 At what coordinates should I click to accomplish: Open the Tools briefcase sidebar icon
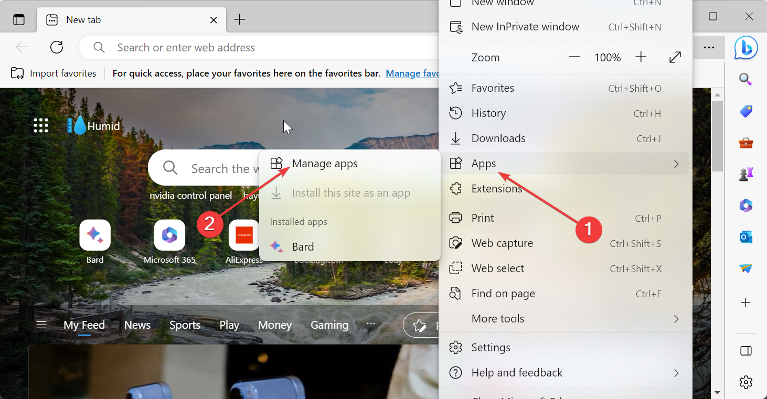745,143
